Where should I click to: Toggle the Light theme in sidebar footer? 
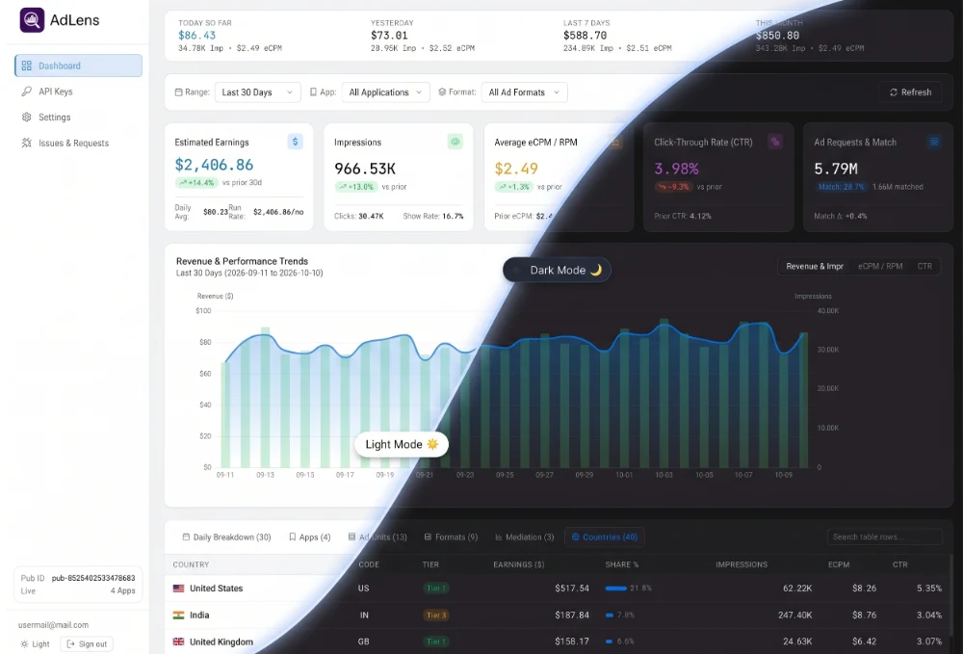pyautogui.click(x=36, y=644)
